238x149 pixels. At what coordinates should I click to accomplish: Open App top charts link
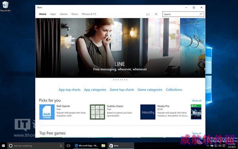tap(69, 90)
